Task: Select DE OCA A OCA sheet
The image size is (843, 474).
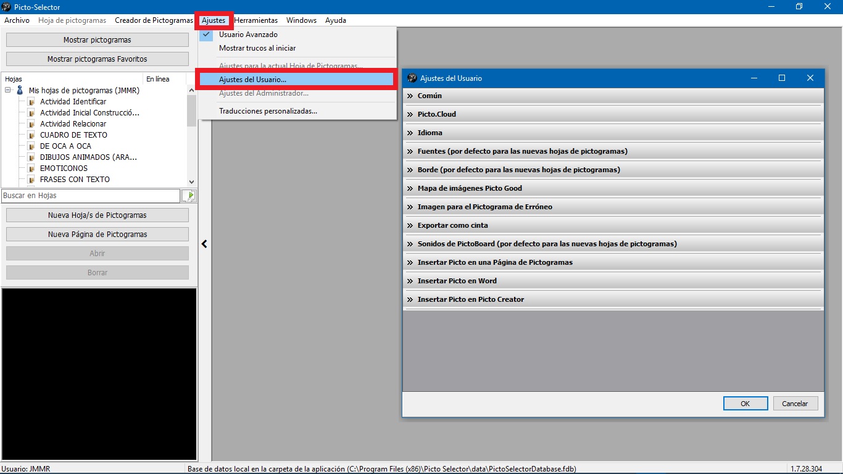Action: pos(65,146)
